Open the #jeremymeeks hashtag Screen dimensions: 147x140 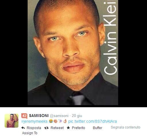click(x=35, y=121)
